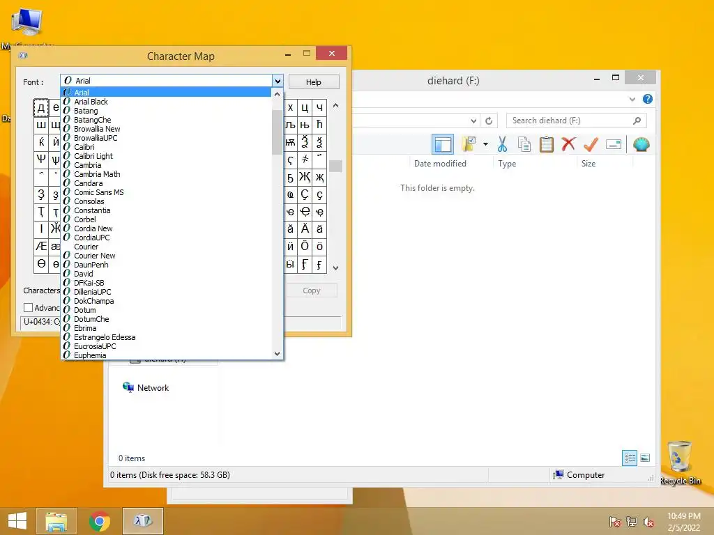Expand the ribbon chevron in diehard window
The image size is (714, 535).
[x=632, y=99]
